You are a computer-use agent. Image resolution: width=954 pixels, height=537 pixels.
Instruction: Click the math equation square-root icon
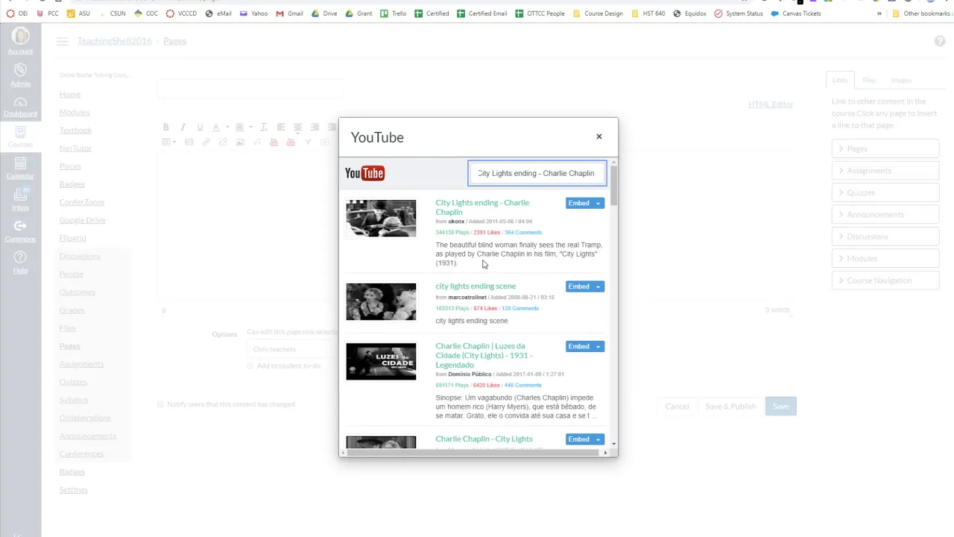pos(257,142)
